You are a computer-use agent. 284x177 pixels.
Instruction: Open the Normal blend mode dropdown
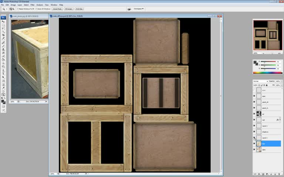pos(260,81)
